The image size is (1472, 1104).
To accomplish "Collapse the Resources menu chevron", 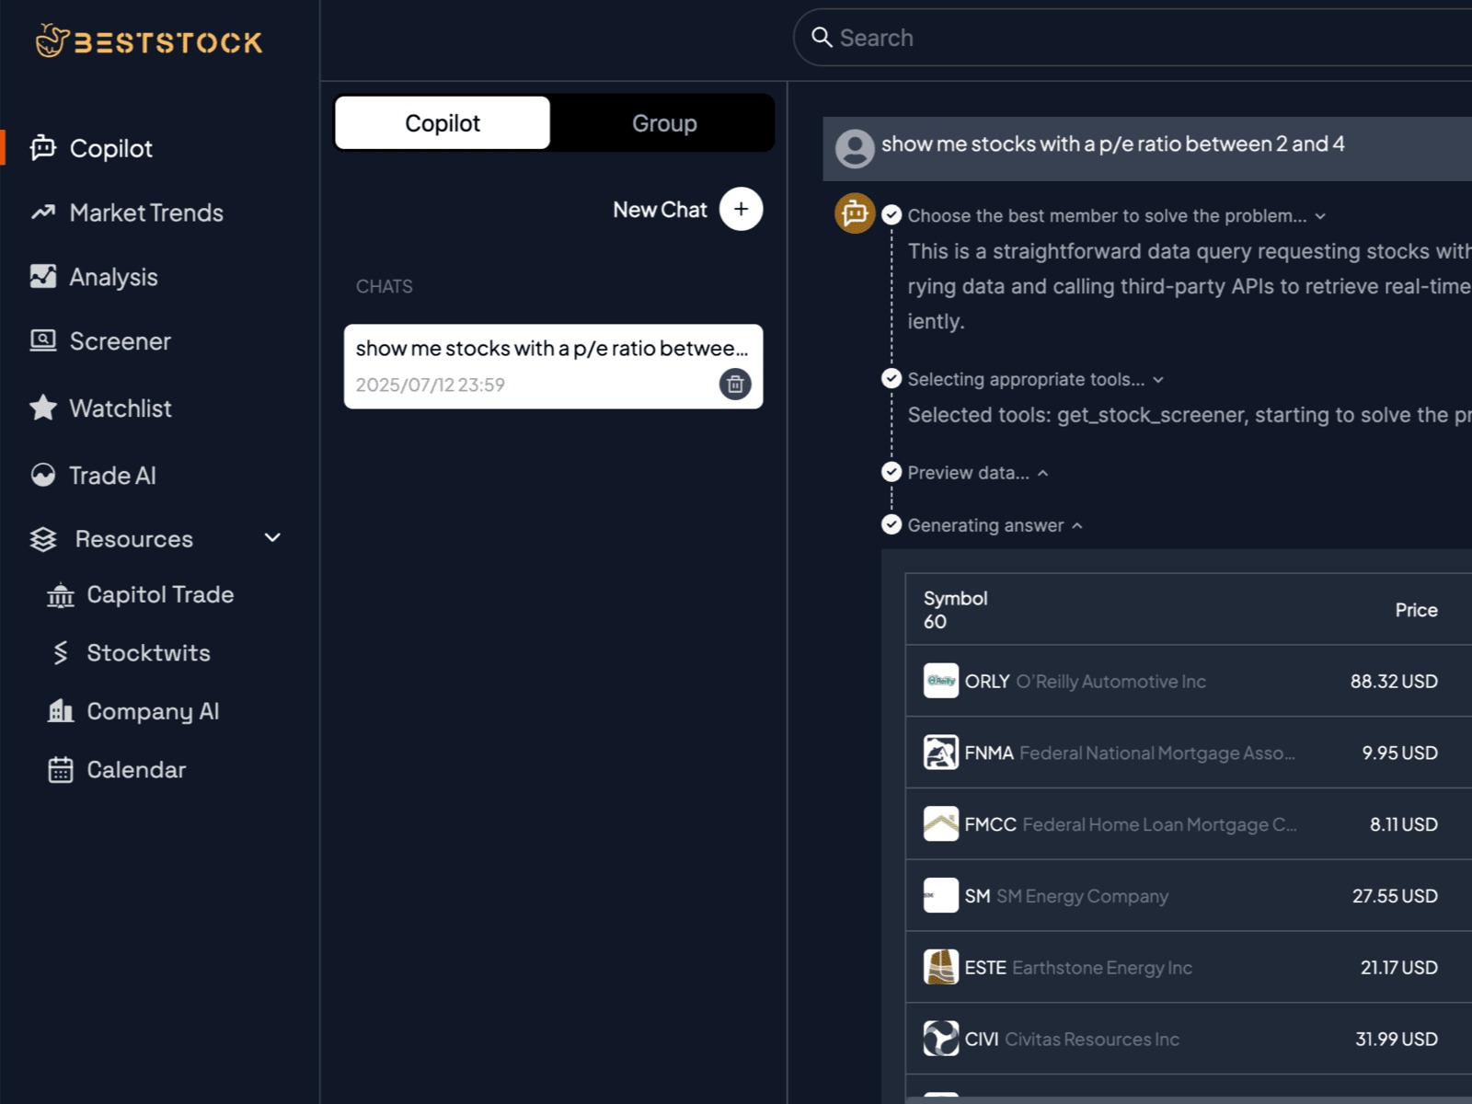I will coord(272,538).
